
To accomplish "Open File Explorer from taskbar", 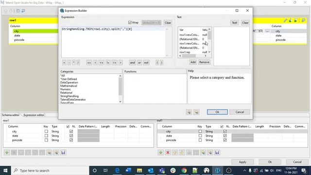I will click(x=139, y=171).
